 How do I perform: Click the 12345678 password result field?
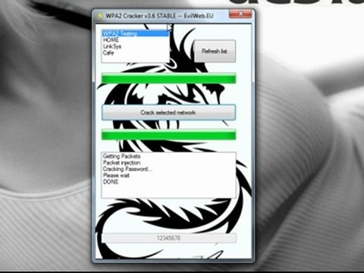168,238
